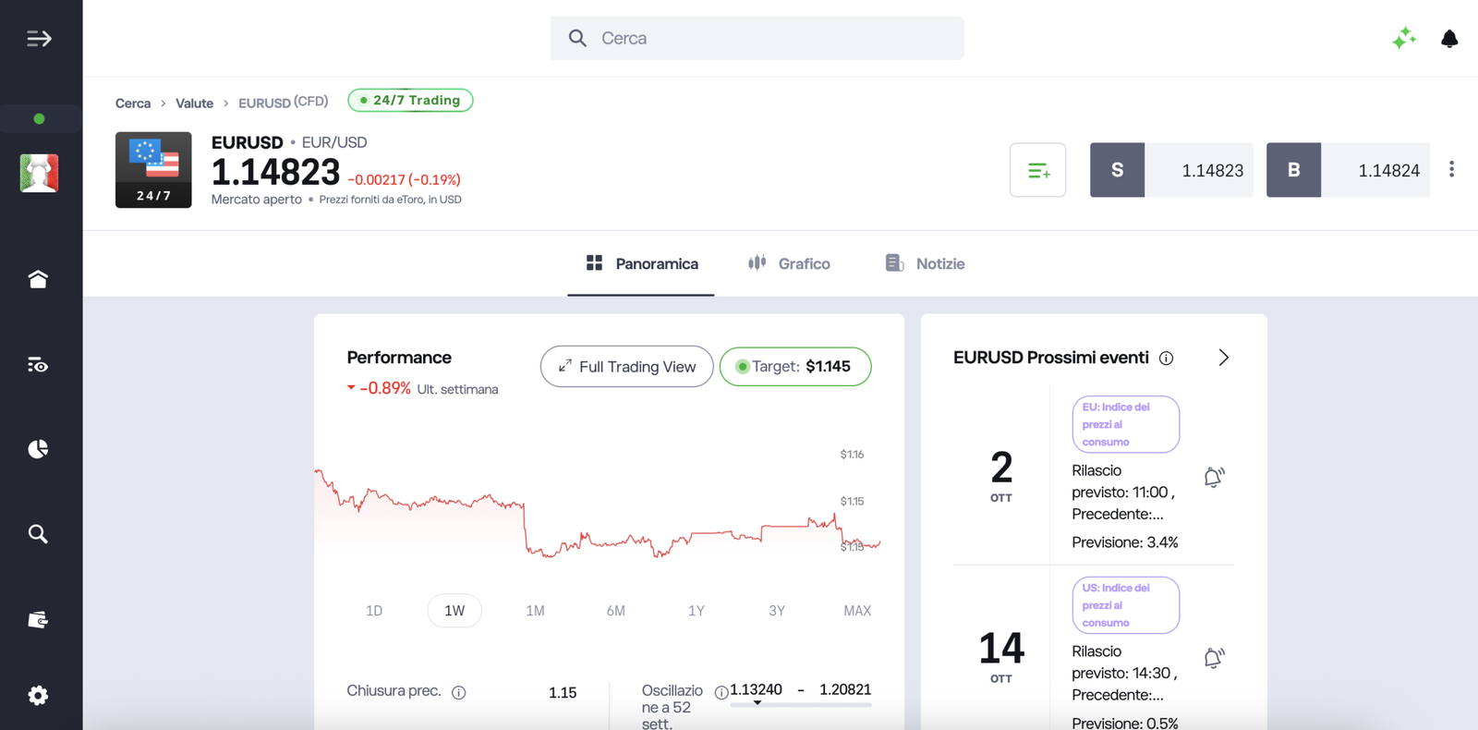The width and height of the screenshot is (1478, 730).
Task: Set alert bell for 14 OTT event
Action: click(x=1214, y=658)
